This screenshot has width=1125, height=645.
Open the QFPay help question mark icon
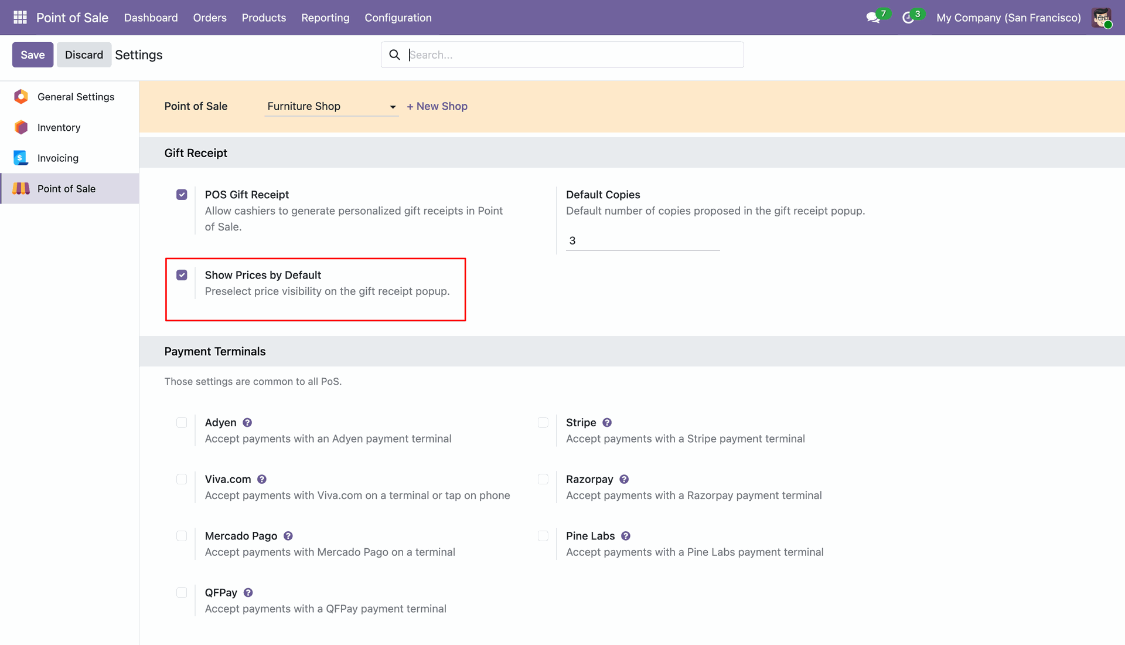pos(248,593)
